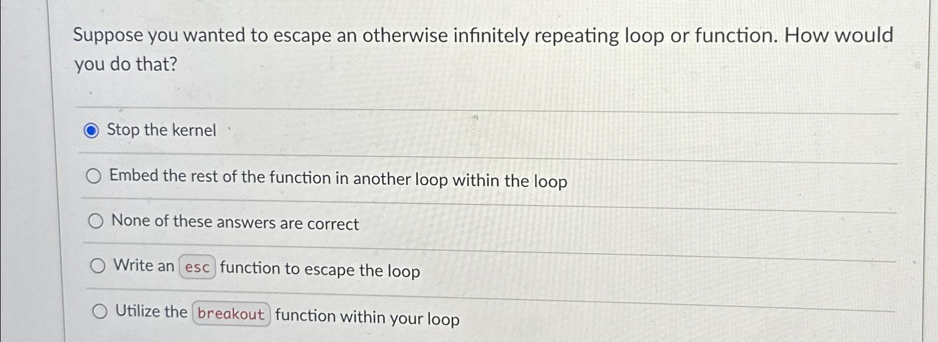The image size is (938, 342).
Task: Click the "Embed the rest" answer text
Action: 339,178
